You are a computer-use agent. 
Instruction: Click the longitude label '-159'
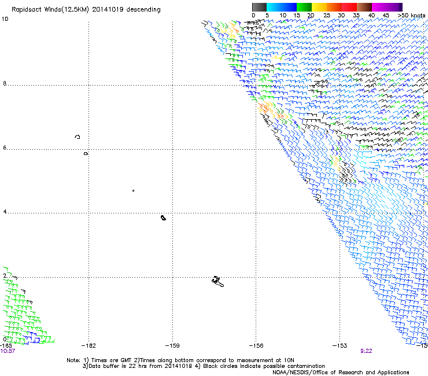172,346
